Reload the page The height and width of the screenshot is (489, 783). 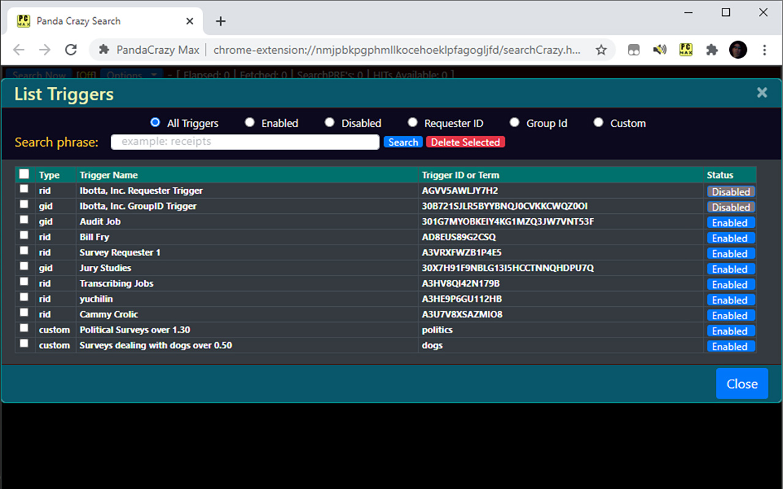(71, 50)
